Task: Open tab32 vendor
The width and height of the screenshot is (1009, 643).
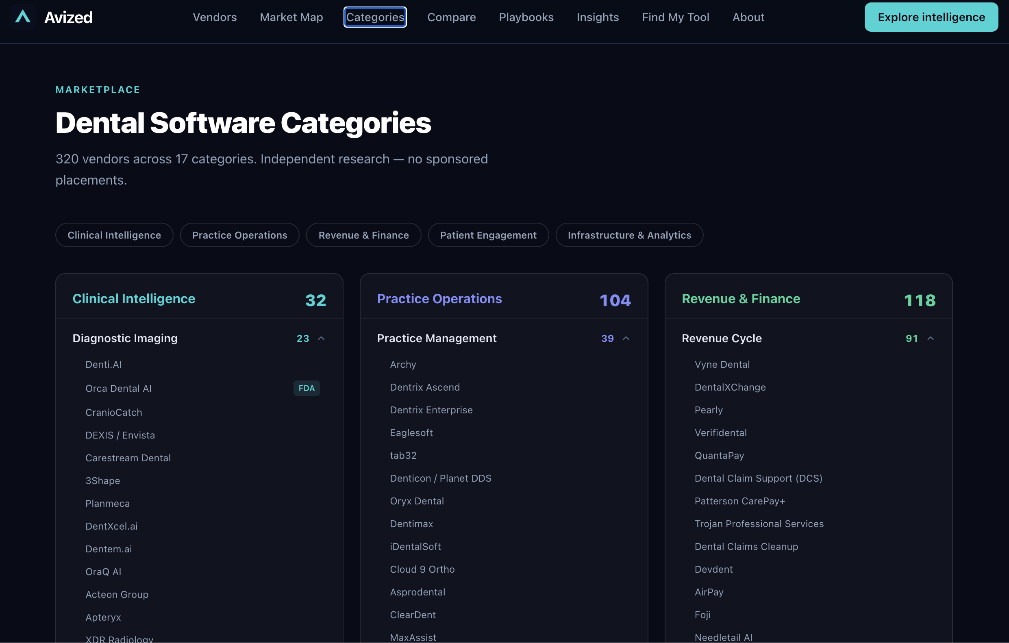Action: (x=403, y=455)
